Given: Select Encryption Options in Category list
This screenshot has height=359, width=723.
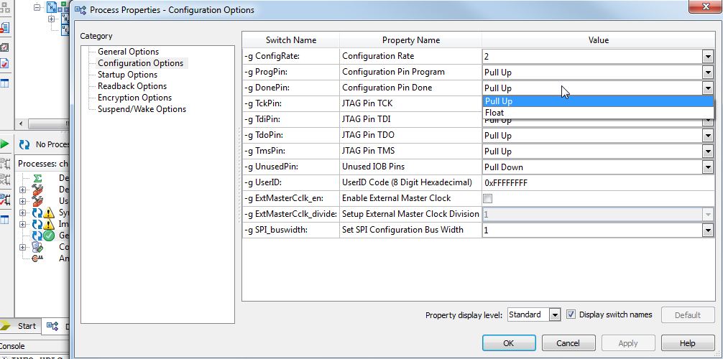Looking at the screenshot, I should [134, 98].
